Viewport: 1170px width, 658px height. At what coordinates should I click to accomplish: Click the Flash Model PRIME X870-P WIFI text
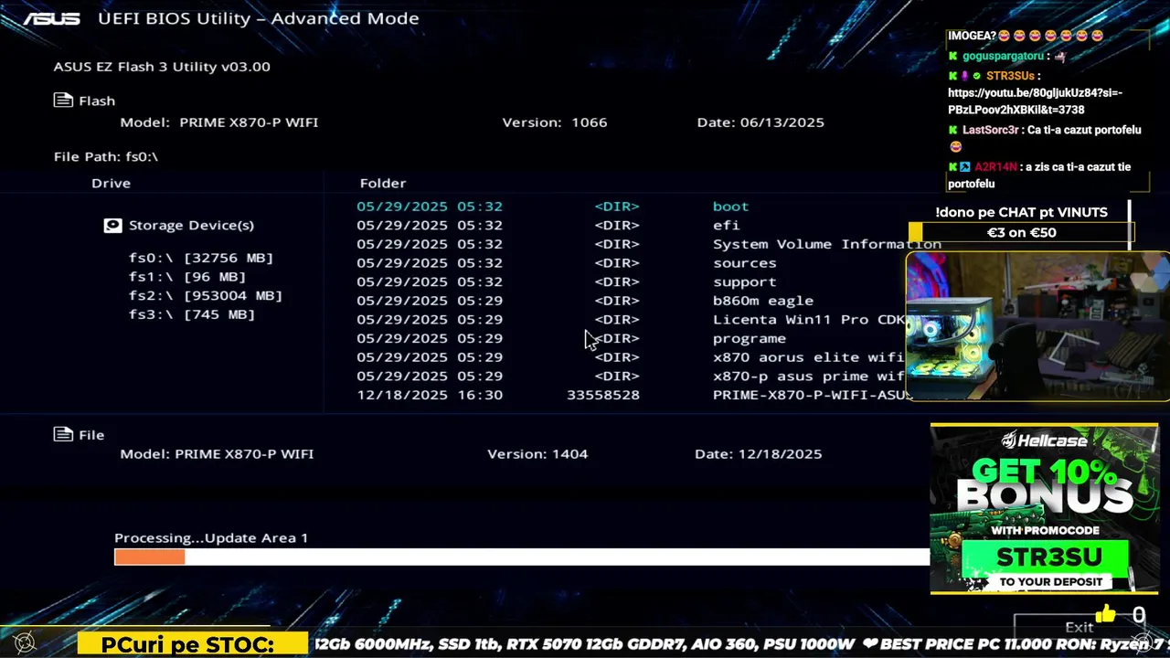tap(219, 122)
